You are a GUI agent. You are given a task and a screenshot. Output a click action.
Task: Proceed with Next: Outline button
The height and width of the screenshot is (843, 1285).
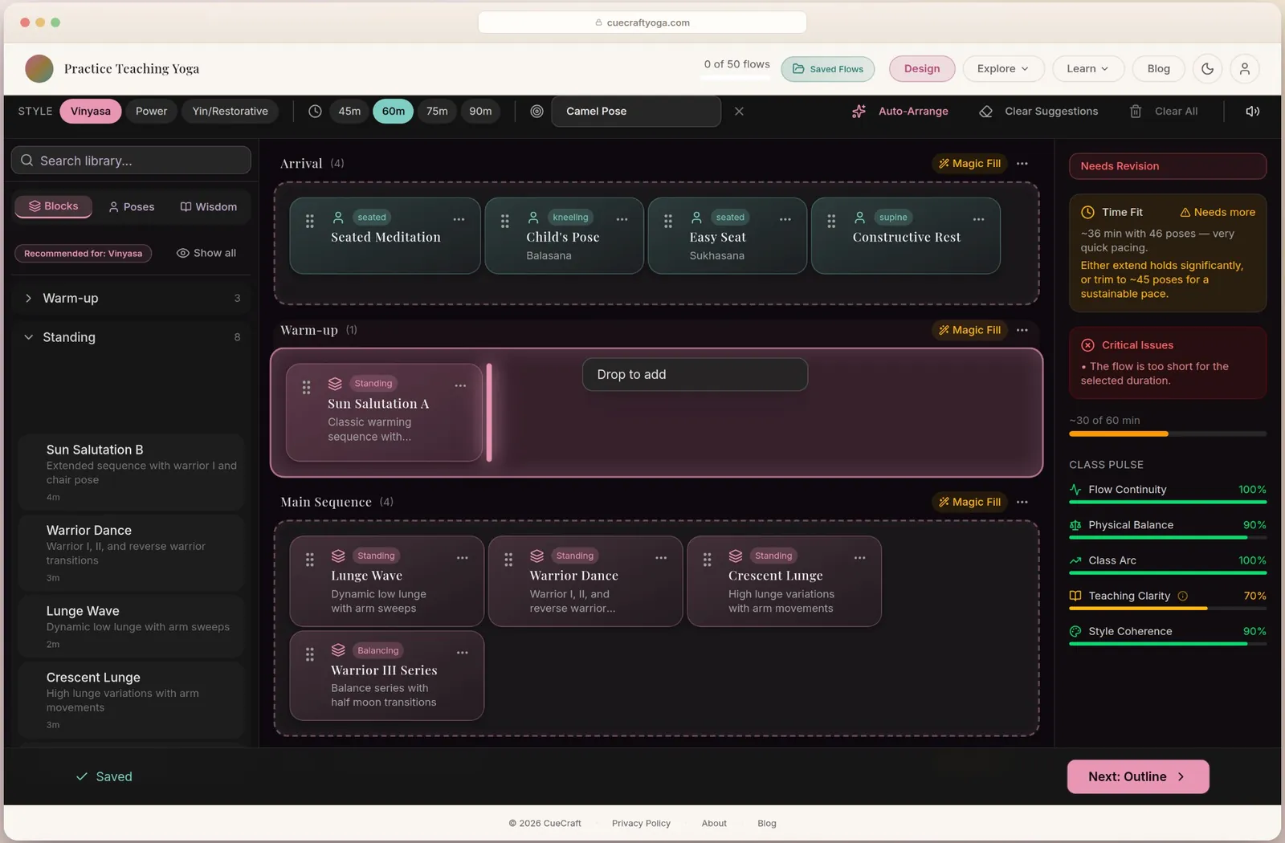click(1137, 777)
